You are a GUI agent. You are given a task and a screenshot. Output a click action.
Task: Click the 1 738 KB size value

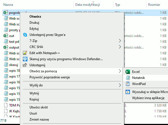(160, 111)
